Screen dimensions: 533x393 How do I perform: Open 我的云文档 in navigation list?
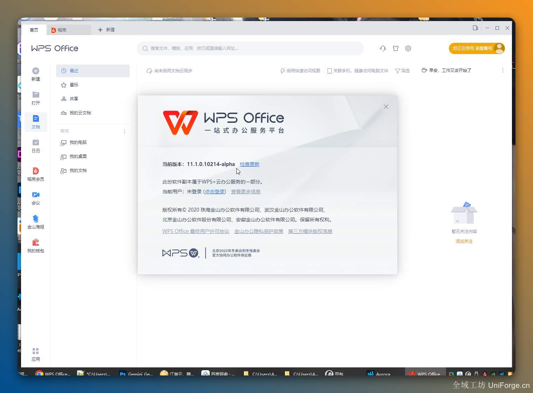coord(93,113)
